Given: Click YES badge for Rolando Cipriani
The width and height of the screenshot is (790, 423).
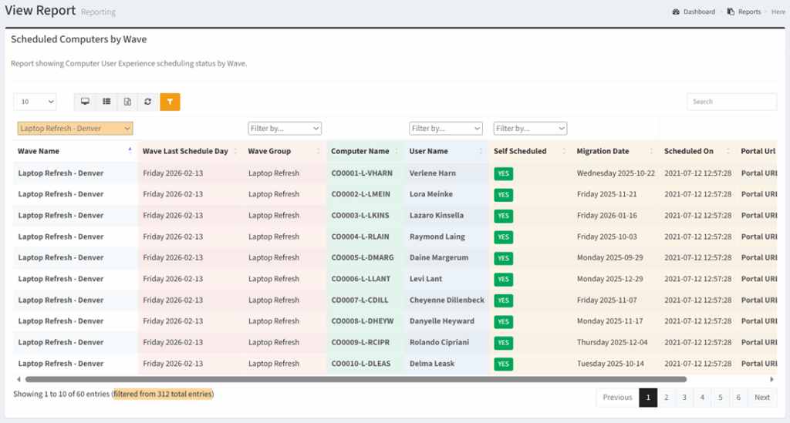Looking at the screenshot, I should [x=503, y=343].
